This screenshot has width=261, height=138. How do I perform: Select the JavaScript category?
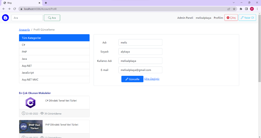[54, 73]
